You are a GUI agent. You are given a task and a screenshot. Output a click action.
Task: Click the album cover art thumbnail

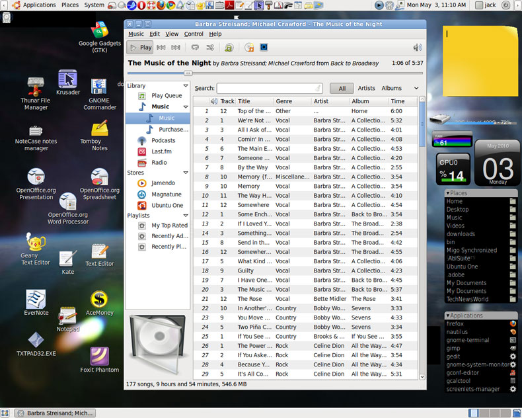coord(157,343)
